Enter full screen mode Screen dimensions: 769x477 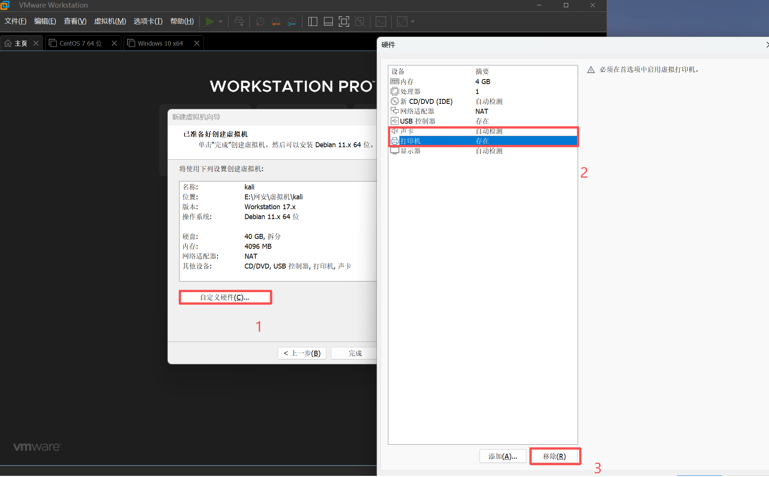point(343,21)
